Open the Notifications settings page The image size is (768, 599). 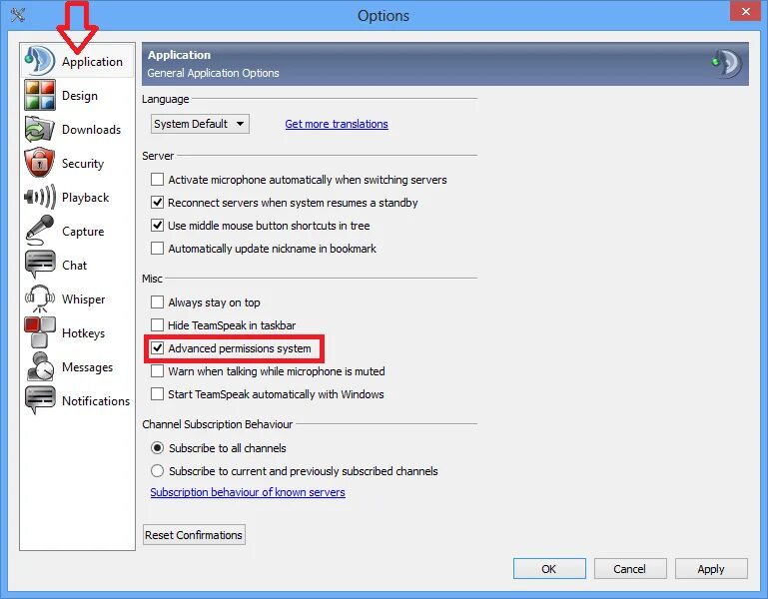(x=77, y=400)
